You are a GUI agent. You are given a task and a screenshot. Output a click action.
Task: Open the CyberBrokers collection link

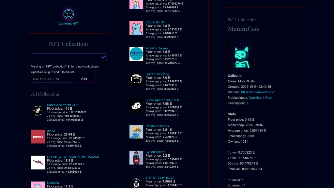pyautogui.click(x=155, y=152)
